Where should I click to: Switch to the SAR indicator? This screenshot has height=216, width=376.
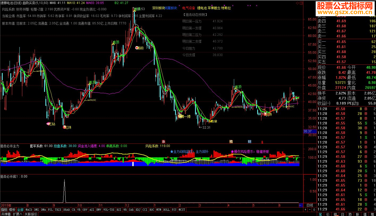pos(131,210)
